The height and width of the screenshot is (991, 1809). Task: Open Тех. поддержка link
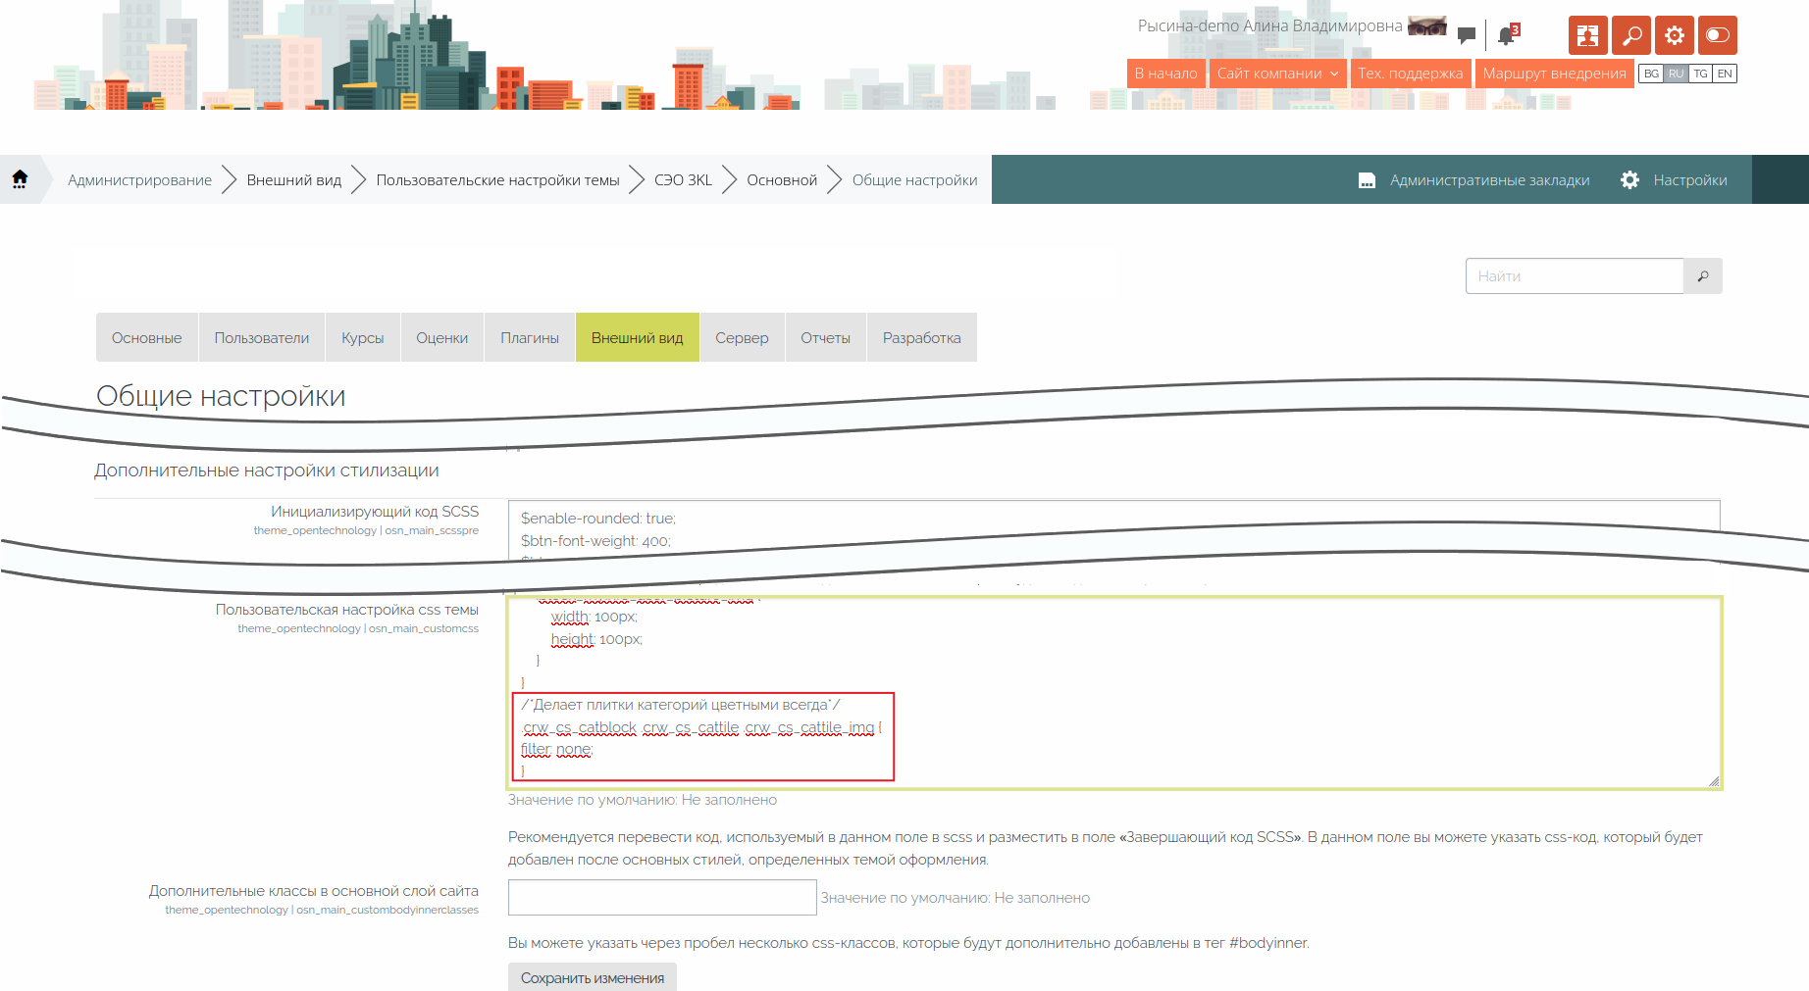click(1410, 74)
